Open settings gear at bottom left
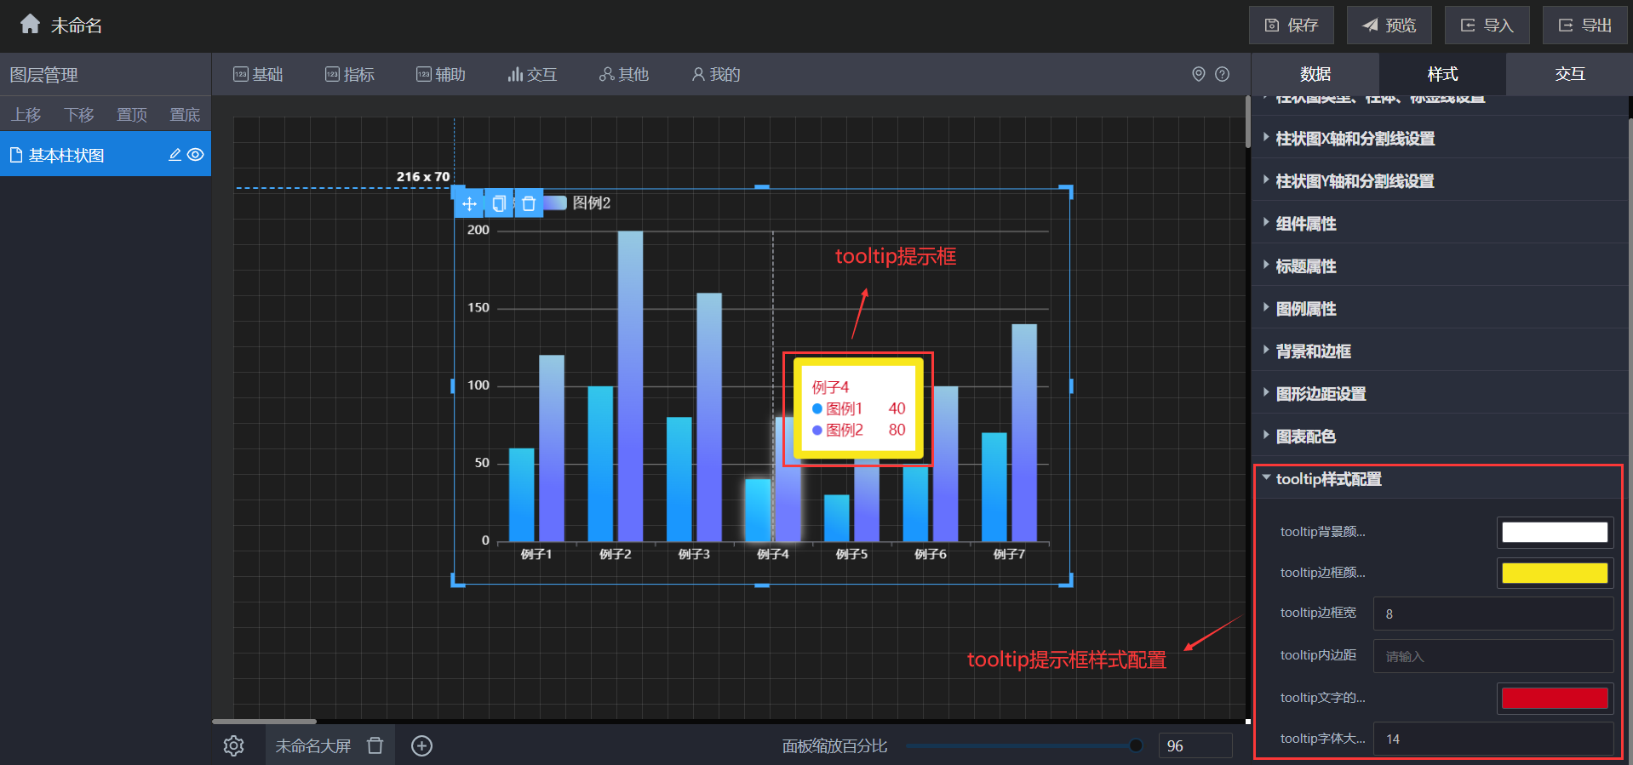This screenshot has width=1633, height=765. click(233, 746)
